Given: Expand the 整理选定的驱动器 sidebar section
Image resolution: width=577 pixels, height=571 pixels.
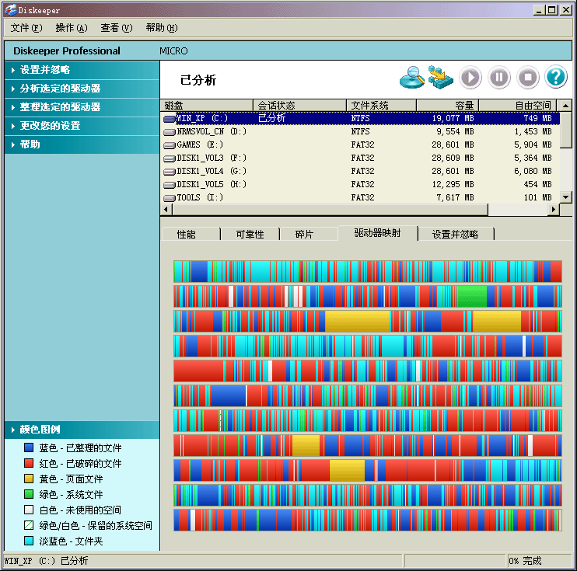Looking at the screenshot, I should [x=82, y=107].
